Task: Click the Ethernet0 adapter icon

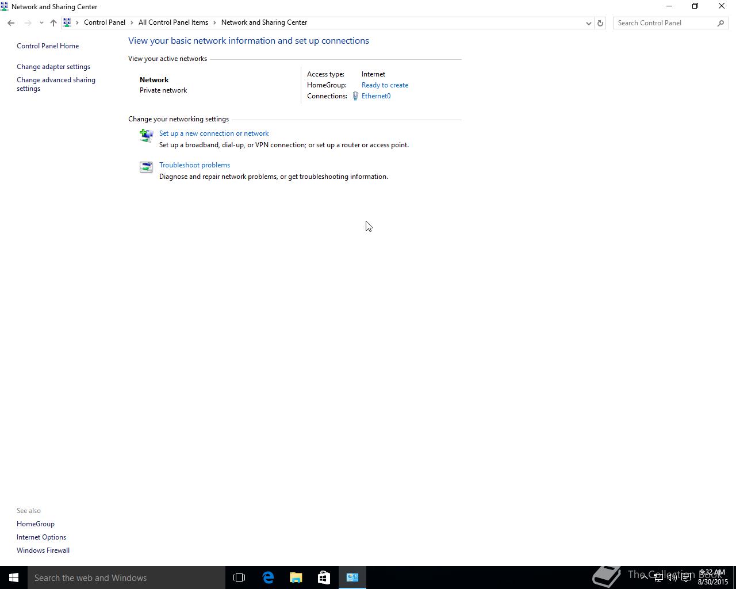Action: point(355,96)
